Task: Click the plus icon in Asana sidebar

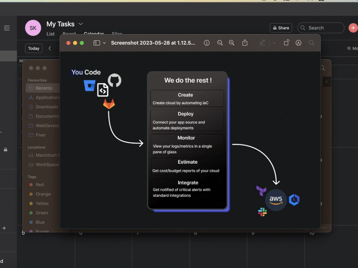Action: coord(4,228)
